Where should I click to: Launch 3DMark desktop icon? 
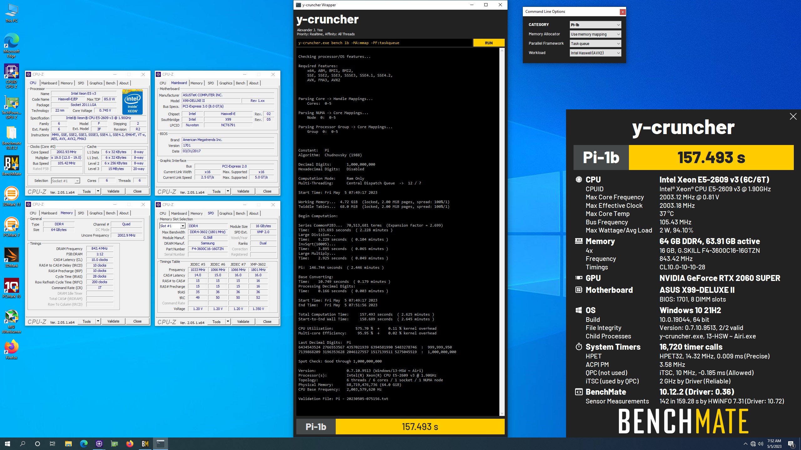12,257
